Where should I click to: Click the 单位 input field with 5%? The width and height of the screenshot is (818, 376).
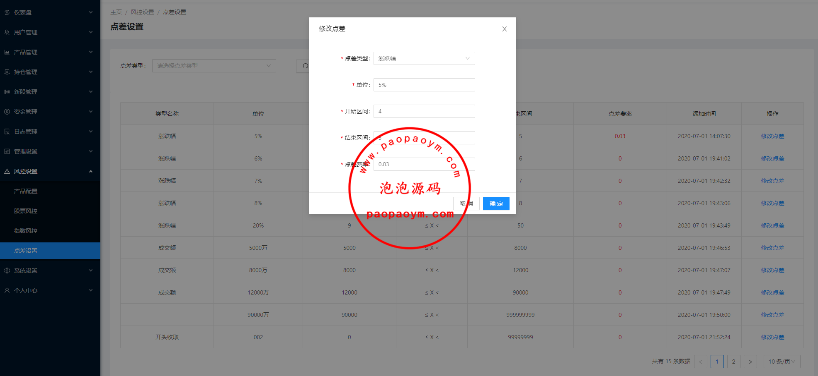(x=424, y=85)
